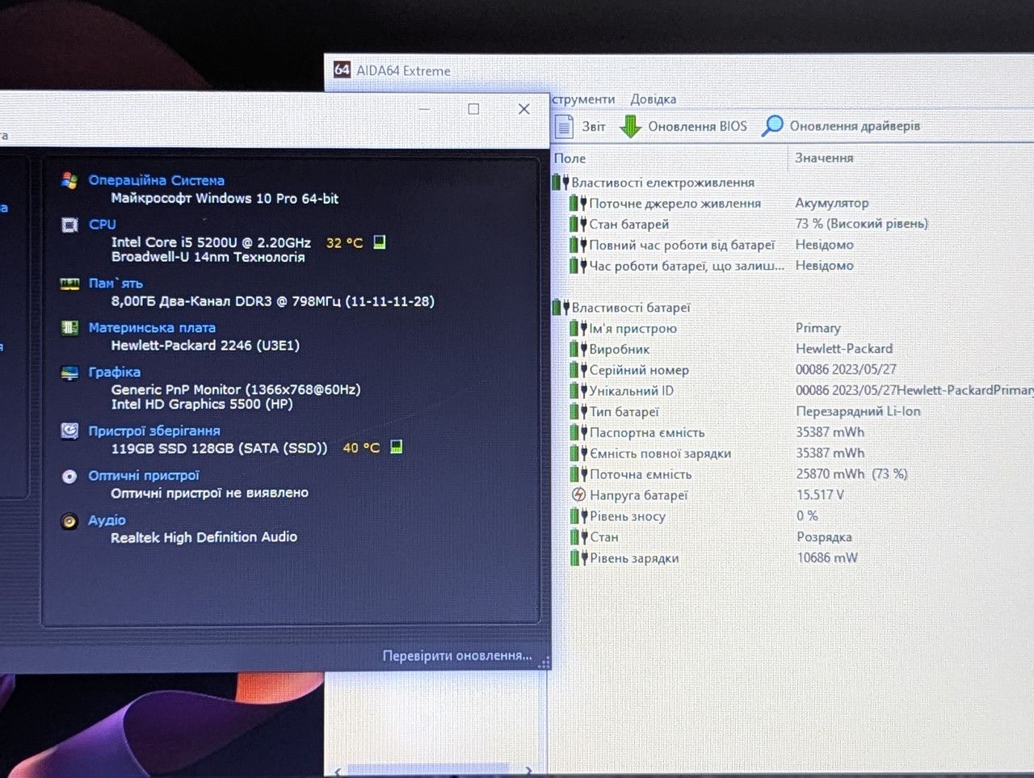Screen dimensions: 1034x778
Task: Open the partially visible Інструменти menu in AIDA64
Action: [x=583, y=99]
